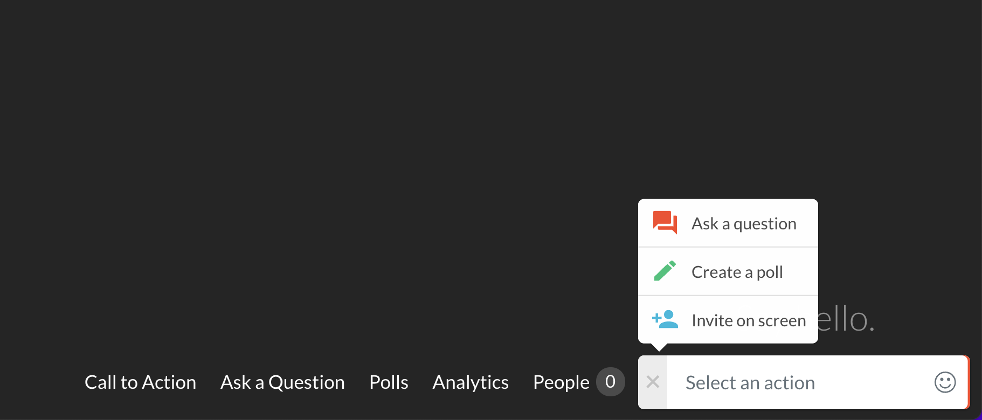Viewport: 982px width, 420px height.
Task: Click the red right edge of input box
Action: coord(968,382)
